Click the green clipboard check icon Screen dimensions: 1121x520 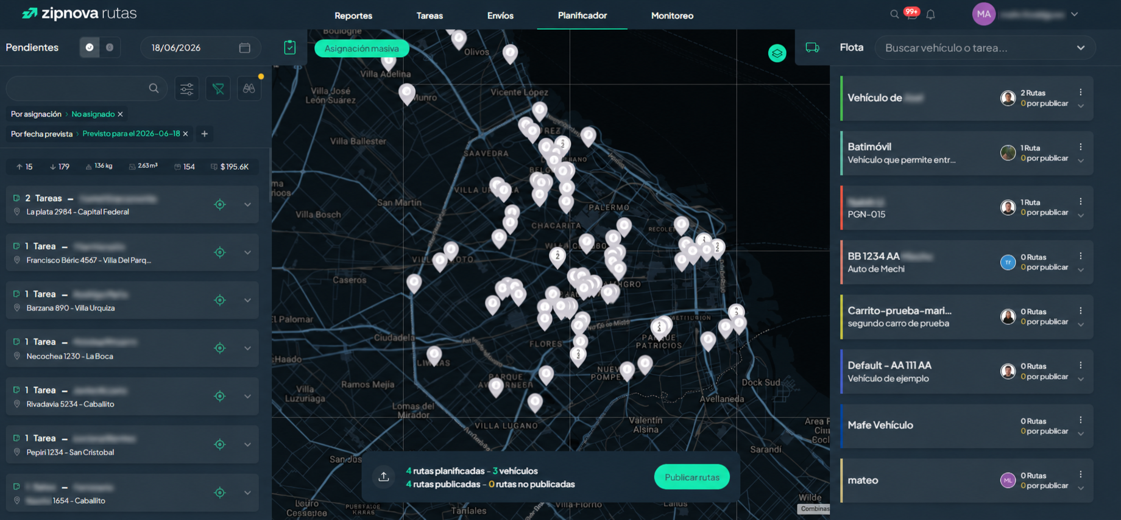tap(290, 47)
